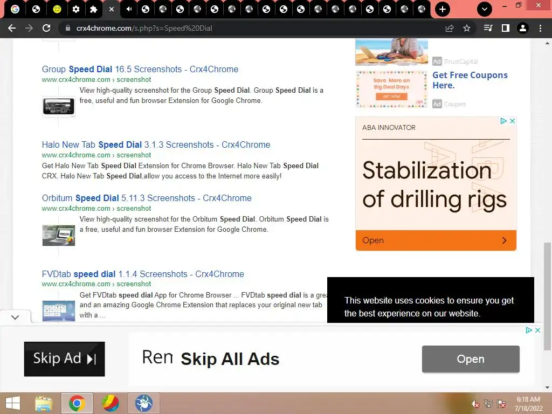Open the blue bug app in taskbar
This screenshot has width=552, height=414.
pos(143,403)
